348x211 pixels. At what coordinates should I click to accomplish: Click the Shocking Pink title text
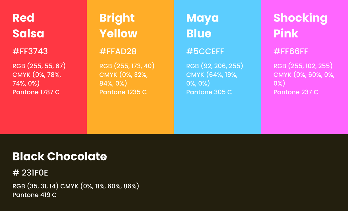pos(300,26)
